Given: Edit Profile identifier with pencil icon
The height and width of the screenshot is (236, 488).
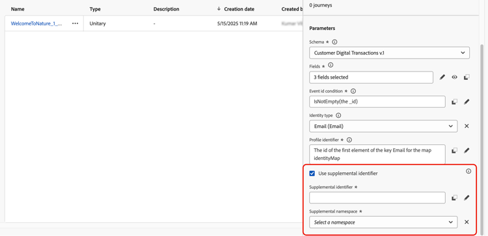Looking at the screenshot, I should [x=467, y=150].
